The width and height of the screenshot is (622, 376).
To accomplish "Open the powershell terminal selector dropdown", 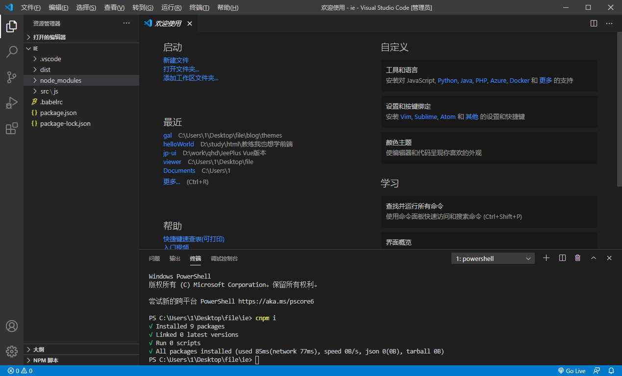I will click(493, 258).
